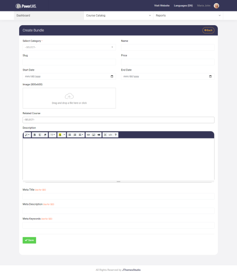
Task: Toggle HTML code view in editor
Action: [110, 135]
